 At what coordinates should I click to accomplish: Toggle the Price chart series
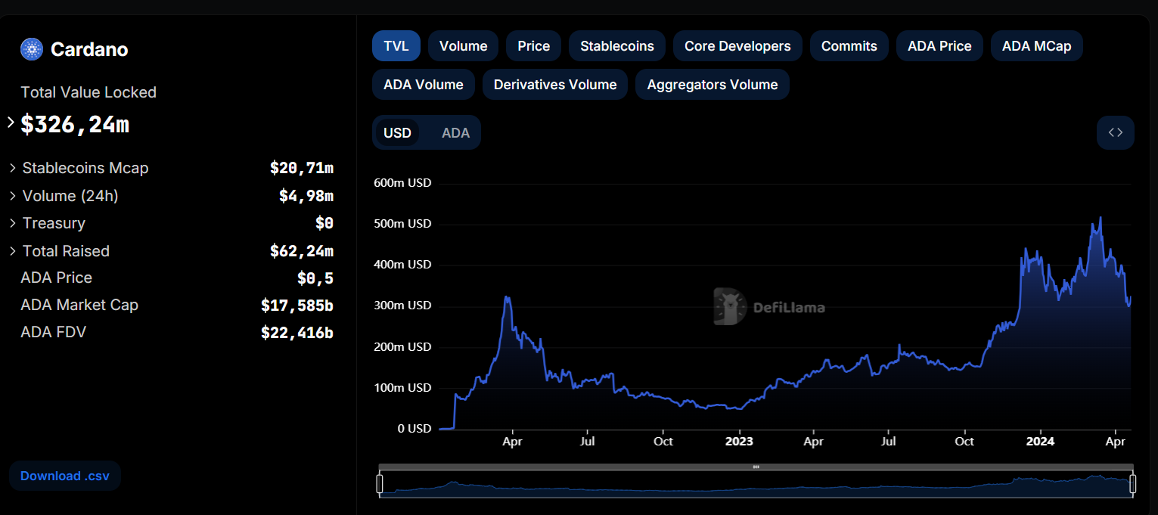[533, 46]
